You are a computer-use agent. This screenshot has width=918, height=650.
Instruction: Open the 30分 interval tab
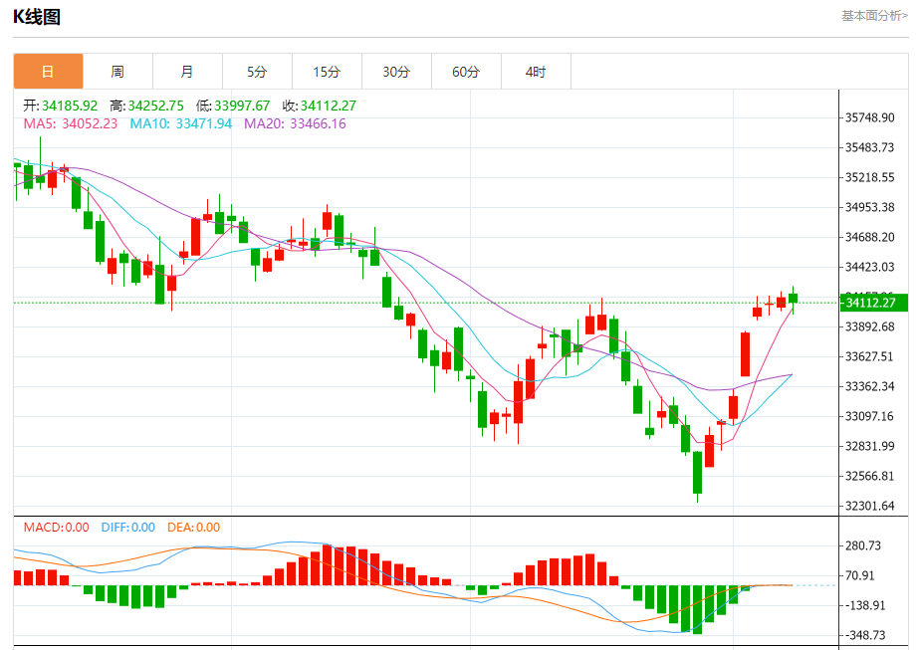tap(396, 72)
